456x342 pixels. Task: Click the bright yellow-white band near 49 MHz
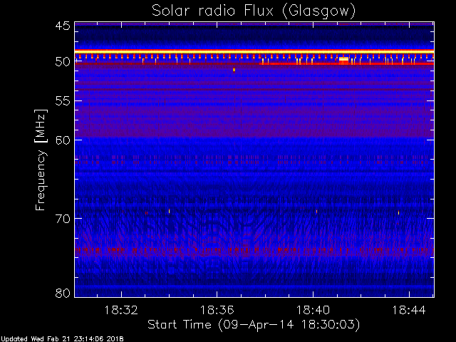point(254,52)
